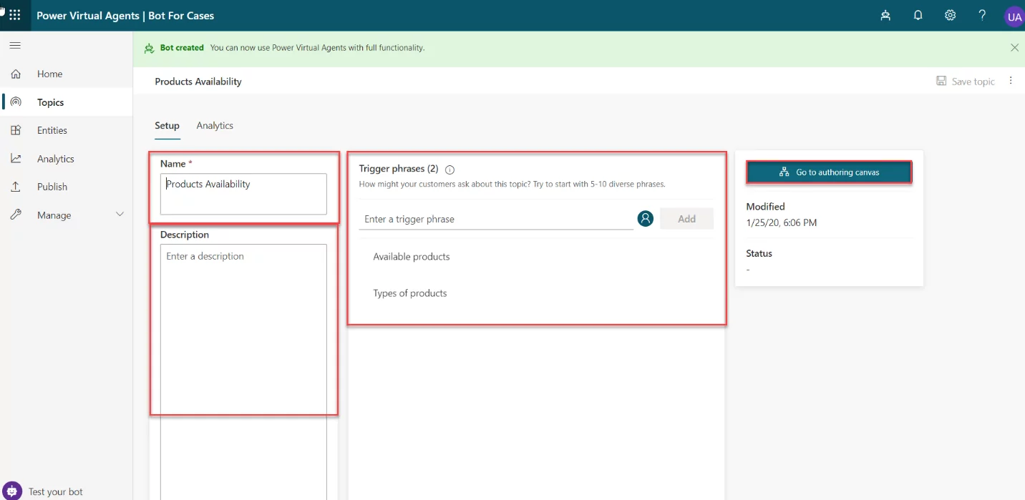Open the help question mark
The height and width of the screenshot is (500, 1025).
(x=983, y=16)
